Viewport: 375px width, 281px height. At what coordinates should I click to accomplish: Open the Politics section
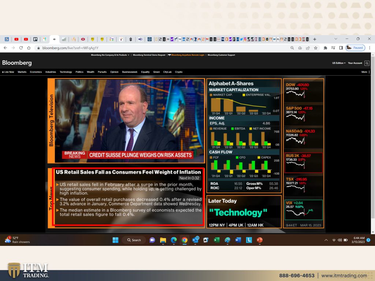coord(79,72)
